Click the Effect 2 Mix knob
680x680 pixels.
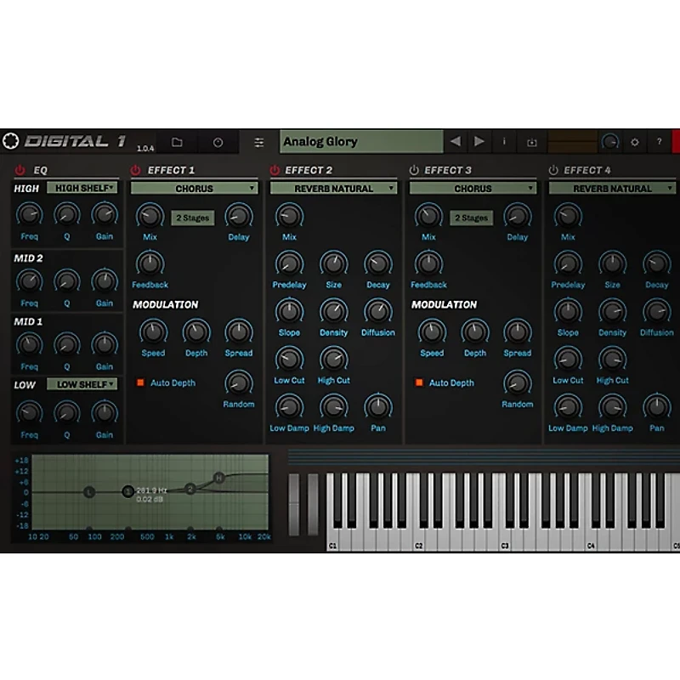point(289,216)
